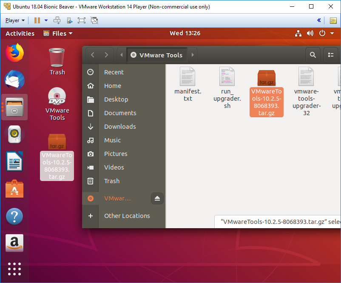Image resolution: width=341 pixels, height=283 pixels.
Task: Open Pictures in the Files sidebar
Action: 124,154
